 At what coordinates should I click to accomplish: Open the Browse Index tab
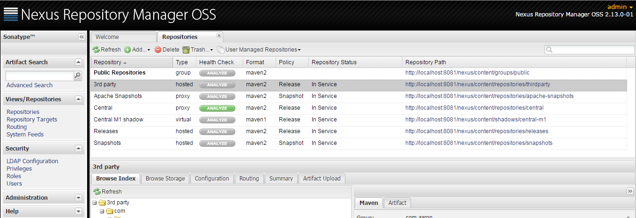click(116, 179)
